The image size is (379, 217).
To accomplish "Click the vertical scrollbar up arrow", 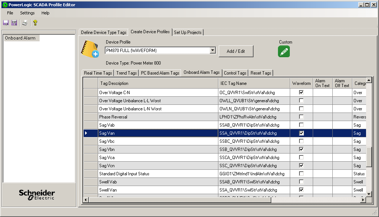I will click(369, 80).
